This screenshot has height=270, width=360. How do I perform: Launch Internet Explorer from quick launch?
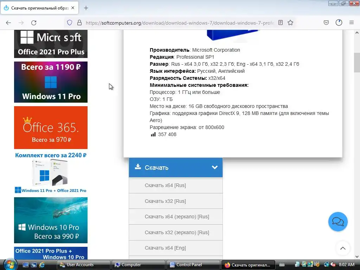click(x=42, y=265)
